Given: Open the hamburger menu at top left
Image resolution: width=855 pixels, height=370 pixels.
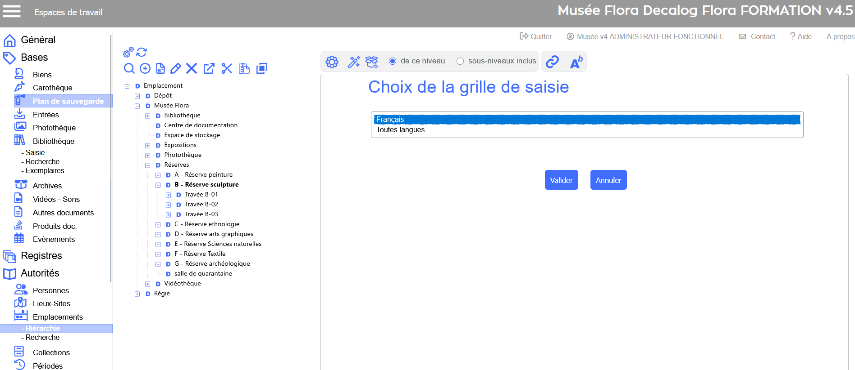Looking at the screenshot, I should [12, 11].
